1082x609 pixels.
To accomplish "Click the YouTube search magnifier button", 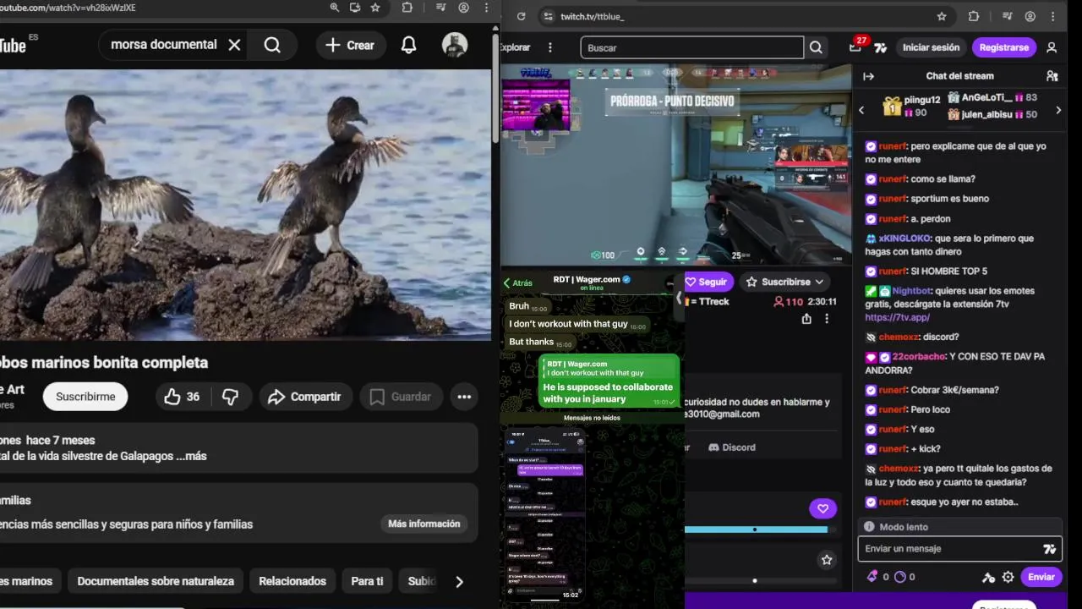I will pyautogui.click(x=272, y=45).
